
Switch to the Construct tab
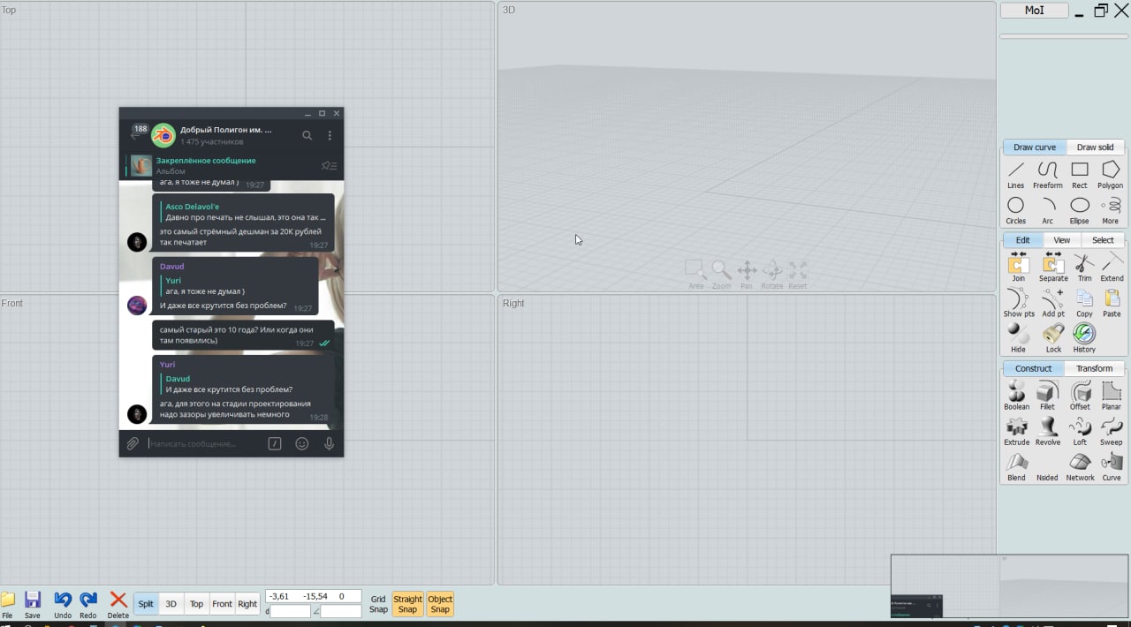tap(1034, 368)
